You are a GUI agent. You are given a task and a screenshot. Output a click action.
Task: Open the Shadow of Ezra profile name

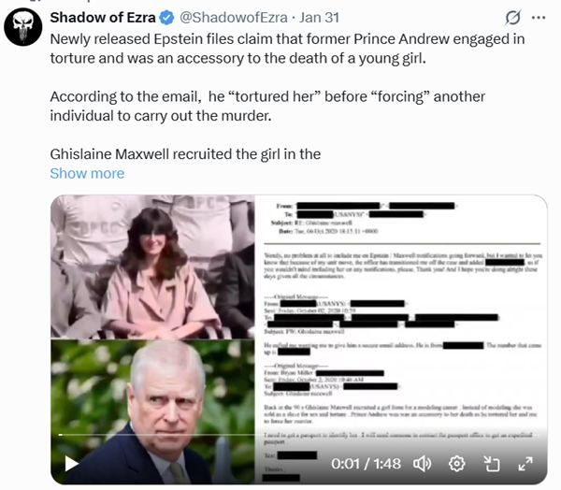point(103,18)
